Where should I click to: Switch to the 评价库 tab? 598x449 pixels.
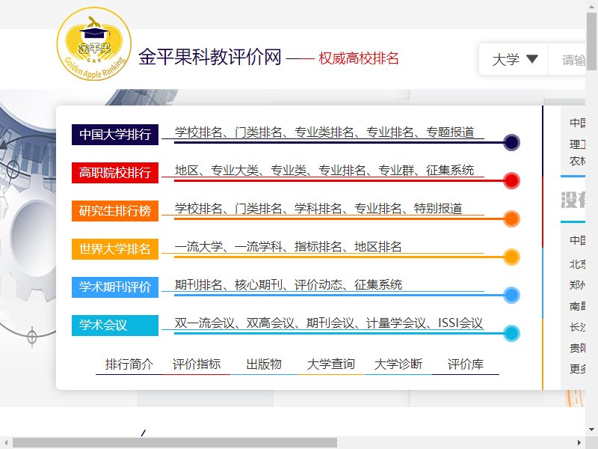[x=466, y=364]
